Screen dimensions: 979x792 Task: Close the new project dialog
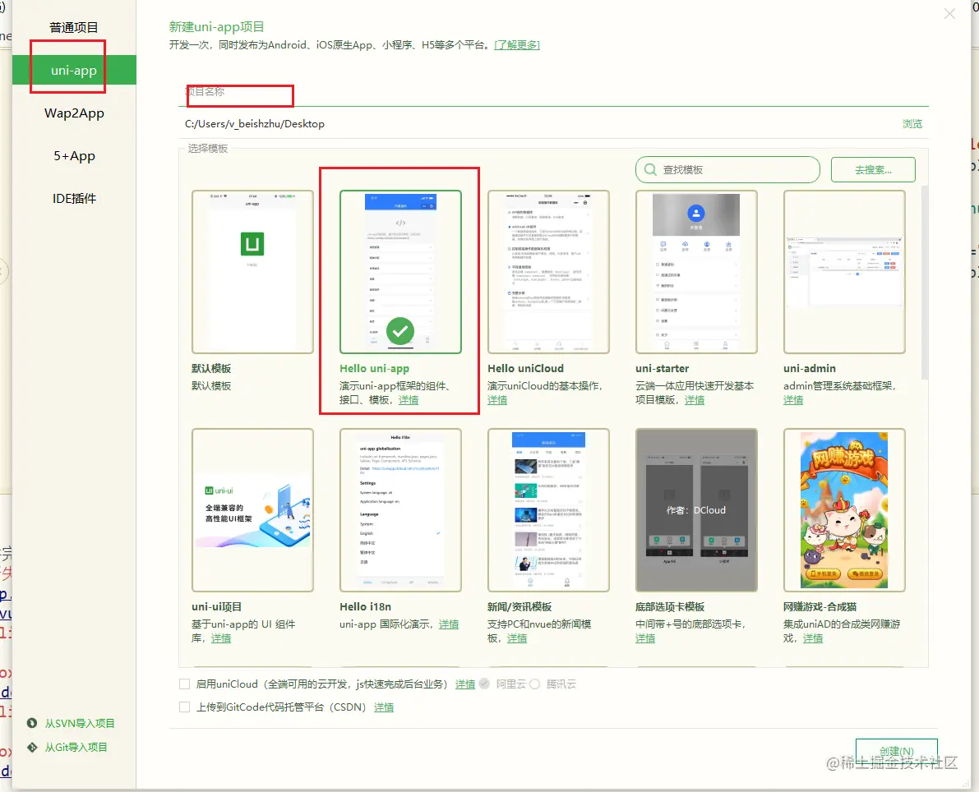(949, 14)
